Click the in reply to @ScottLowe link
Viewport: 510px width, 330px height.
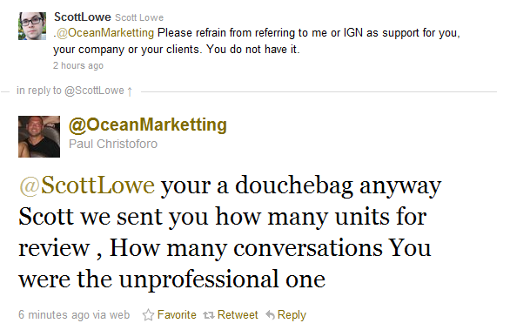click(70, 91)
